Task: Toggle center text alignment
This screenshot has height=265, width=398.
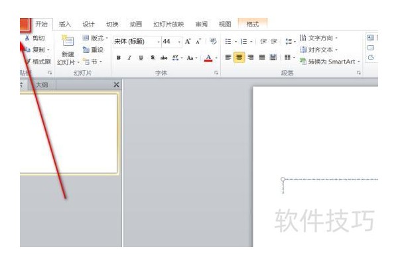Action: (x=239, y=58)
